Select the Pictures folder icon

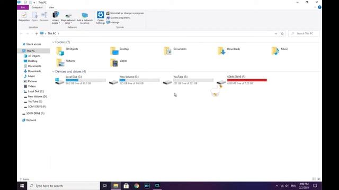click(x=66, y=62)
